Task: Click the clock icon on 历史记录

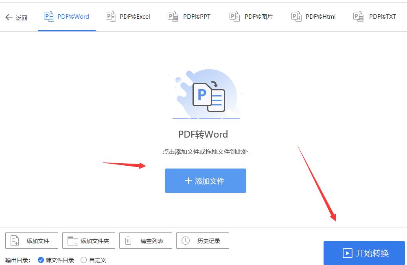Action: pyautogui.click(x=185, y=240)
